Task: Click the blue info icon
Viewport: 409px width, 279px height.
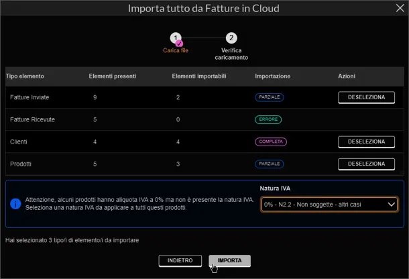Action: (x=15, y=204)
